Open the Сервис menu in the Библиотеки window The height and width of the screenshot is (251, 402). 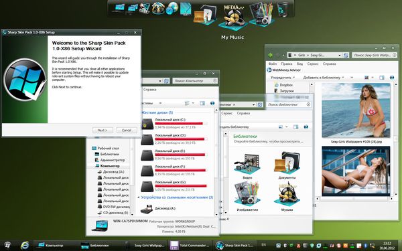pos(226,113)
